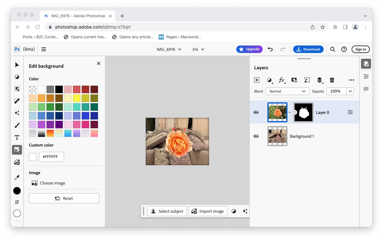Hide Layer 0 with its eye toggle
This screenshot has width=383, height=240.
[x=256, y=112]
